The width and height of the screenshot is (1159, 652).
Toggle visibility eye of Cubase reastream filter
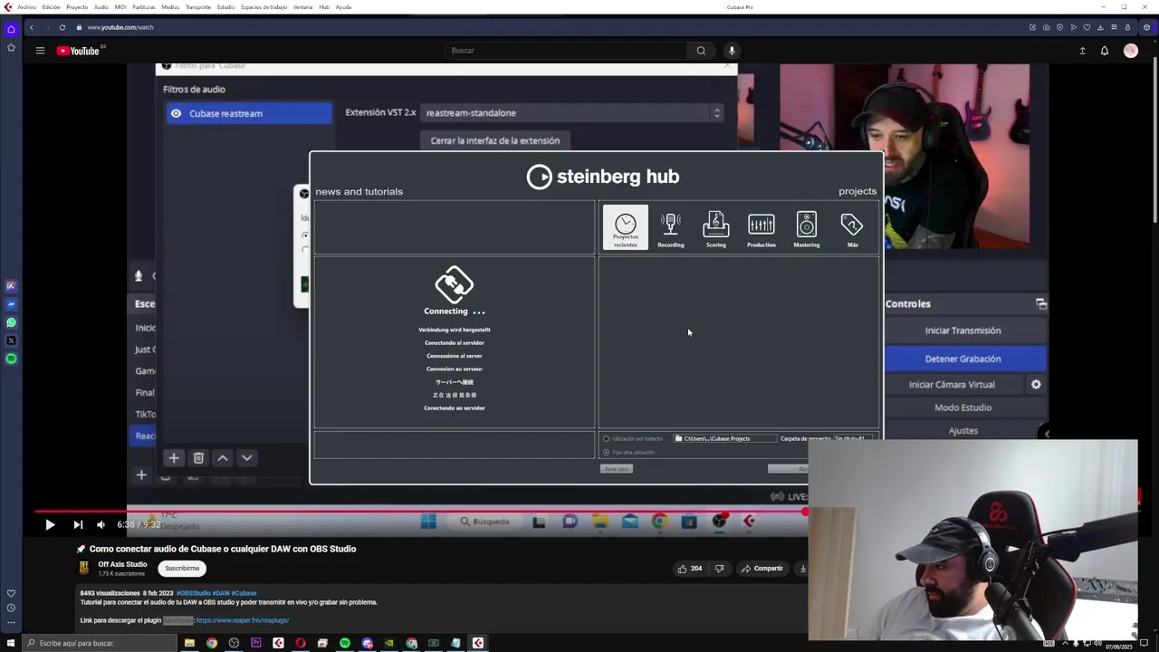pos(176,113)
